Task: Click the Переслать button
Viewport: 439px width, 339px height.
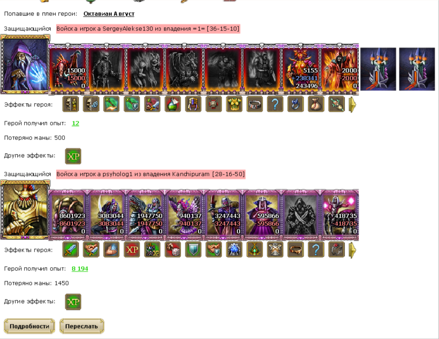Action: coord(82,326)
